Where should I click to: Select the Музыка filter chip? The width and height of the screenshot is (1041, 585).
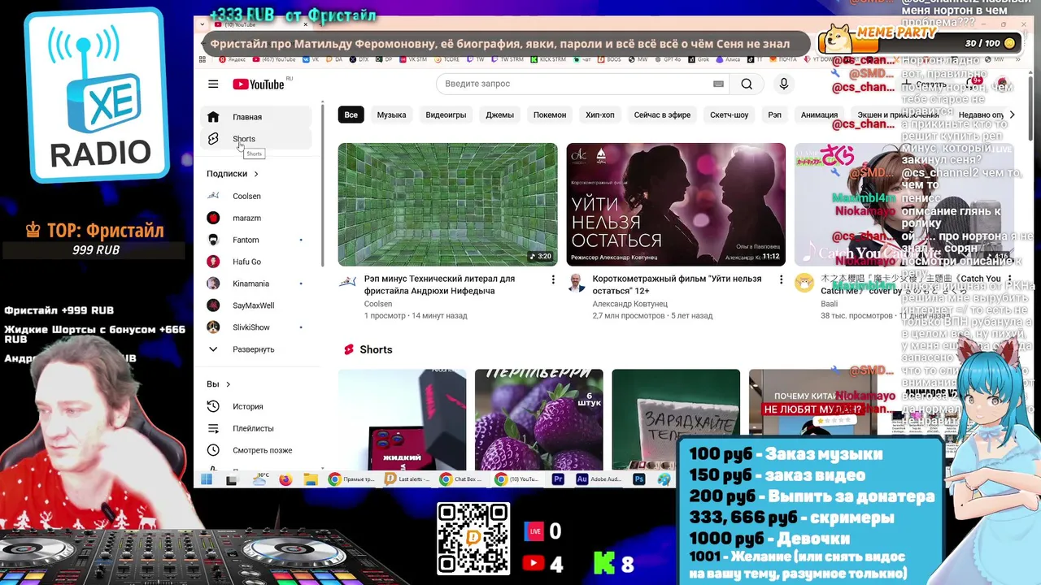[391, 115]
